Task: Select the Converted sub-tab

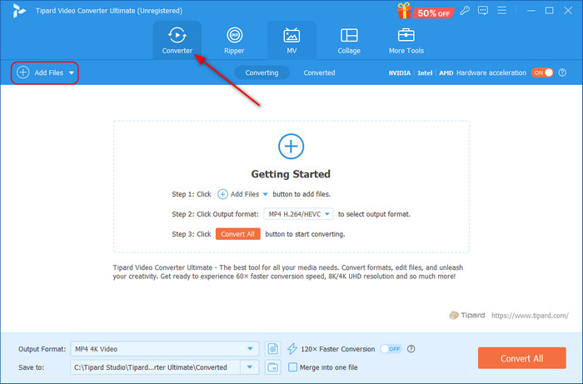Action: click(x=319, y=72)
